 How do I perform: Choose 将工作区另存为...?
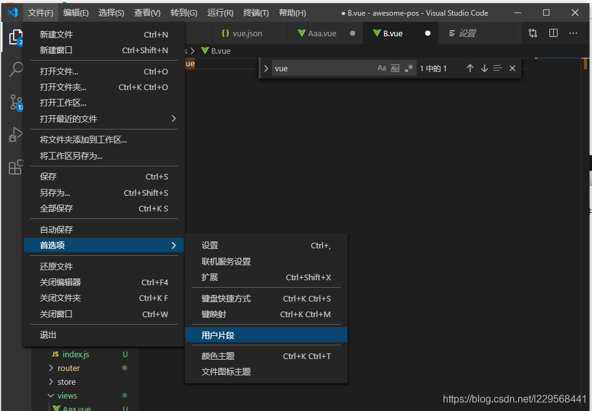click(x=104, y=156)
